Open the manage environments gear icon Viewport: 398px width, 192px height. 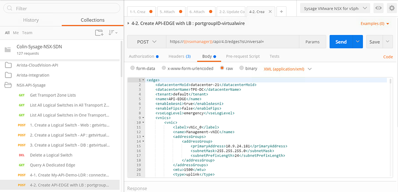pyautogui.click(x=392, y=8)
